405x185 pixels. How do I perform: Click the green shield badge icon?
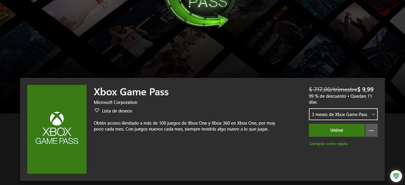click(x=396, y=176)
